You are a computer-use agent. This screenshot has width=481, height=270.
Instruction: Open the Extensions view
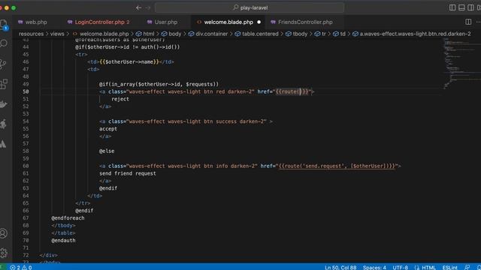4,84
